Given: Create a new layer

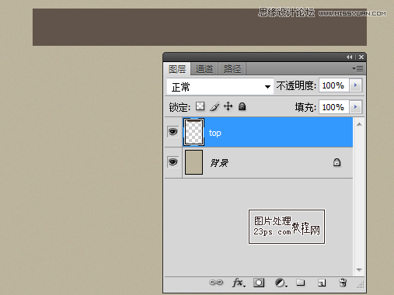Looking at the screenshot, I should click(322, 283).
